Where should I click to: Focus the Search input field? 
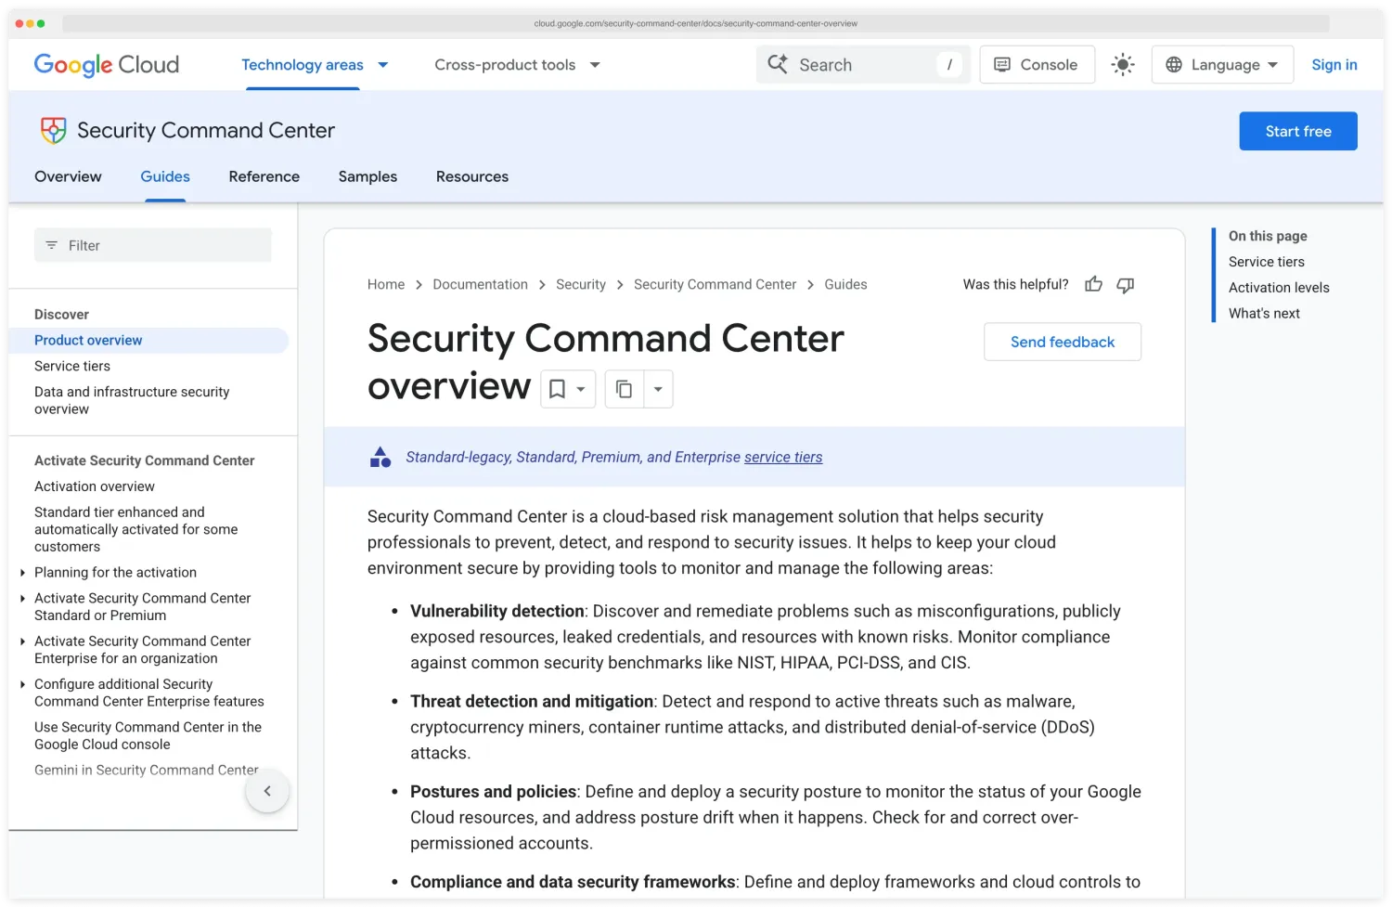click(x=863, y=65)
